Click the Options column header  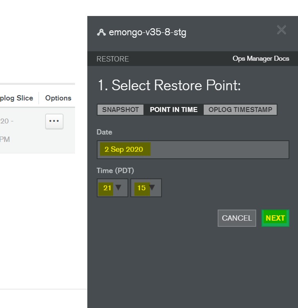click(58, 98)
